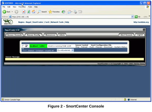The height and width of the screenshot is (112, 152).
Task: Open the File menu
Action: (x=4, y=7)
